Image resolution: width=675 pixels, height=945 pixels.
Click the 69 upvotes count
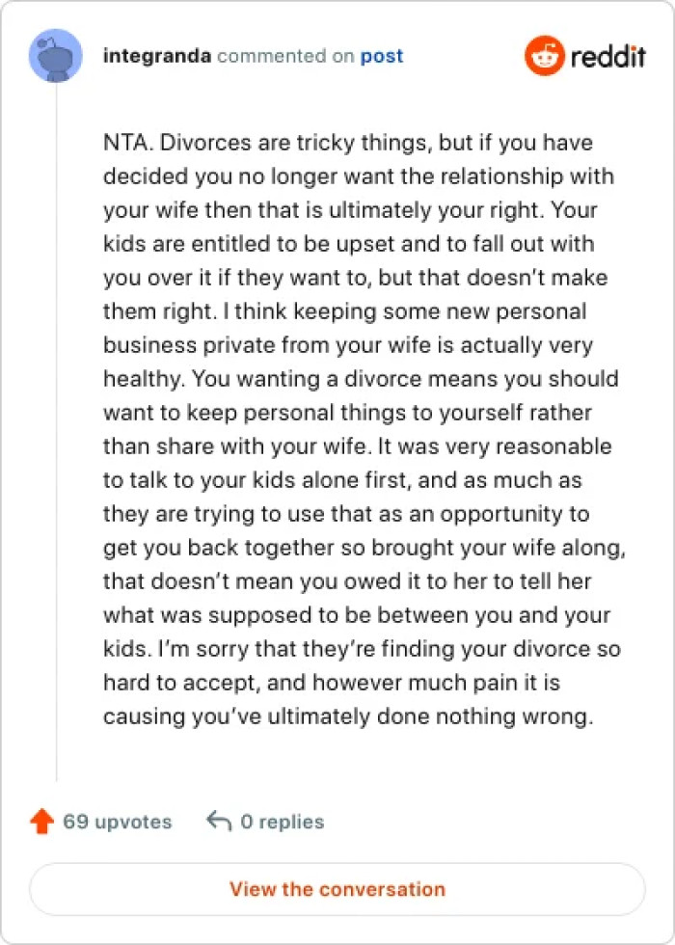pyautogui.click(x=117, y=822)
